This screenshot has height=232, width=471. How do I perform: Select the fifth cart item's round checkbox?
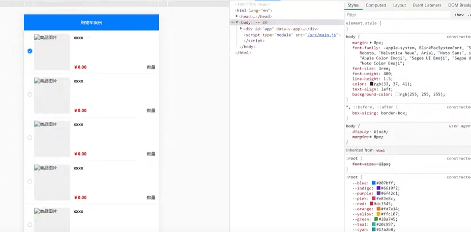click(30, 225)
